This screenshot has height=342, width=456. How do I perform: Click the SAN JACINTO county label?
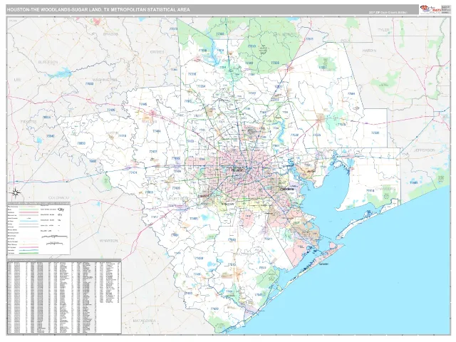(x=284, y=34)
